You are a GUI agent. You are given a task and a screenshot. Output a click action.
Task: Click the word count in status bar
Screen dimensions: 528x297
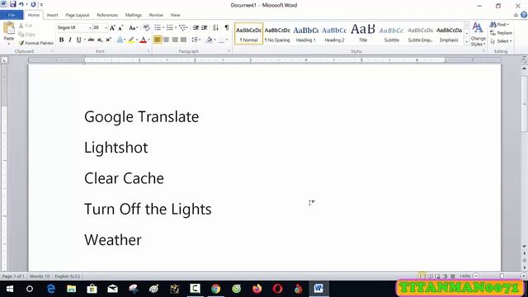pos(40,276)
